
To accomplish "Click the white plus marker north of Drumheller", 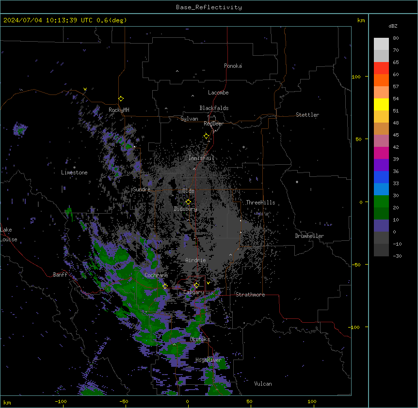I will (x=297, y=182).
